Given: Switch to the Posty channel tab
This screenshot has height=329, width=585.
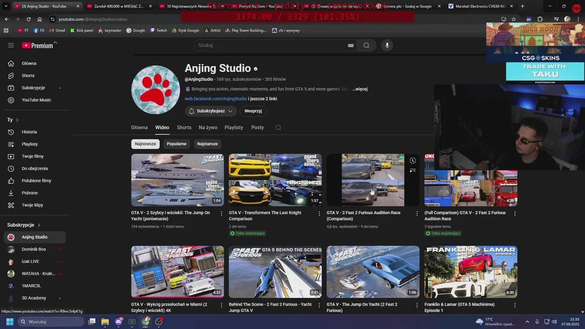Looking at the screenshot, I should point(257,127).
